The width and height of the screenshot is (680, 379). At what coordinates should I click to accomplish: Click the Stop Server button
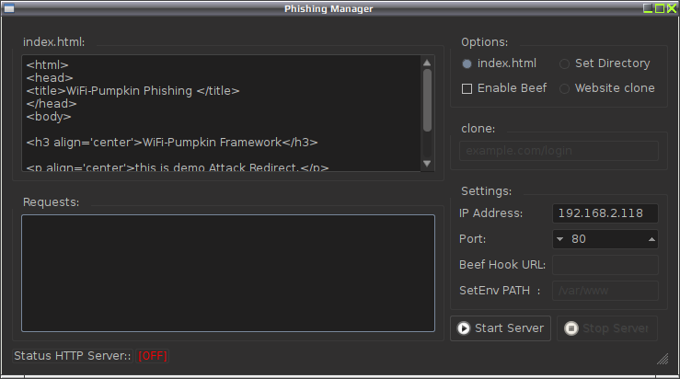[x=607, y=328]
